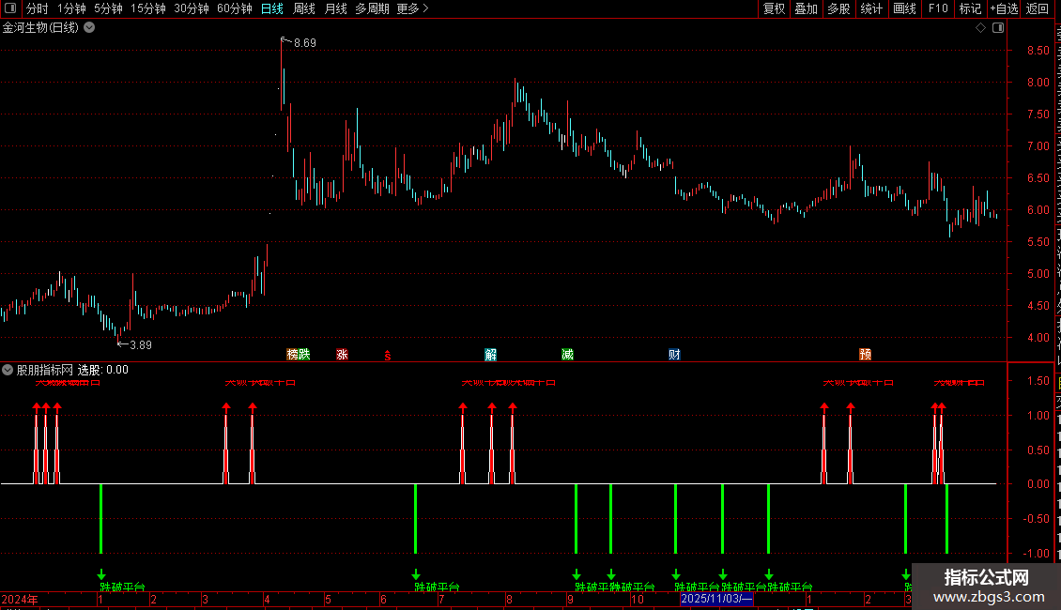
Task: Click the 减 event marker icon
Action: 568,355
